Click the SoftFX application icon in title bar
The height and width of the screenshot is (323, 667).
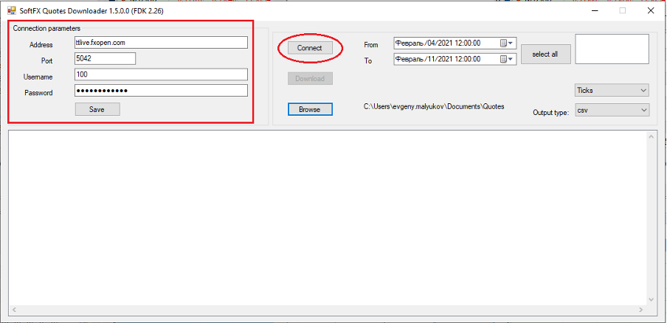[x=11, y=11]
